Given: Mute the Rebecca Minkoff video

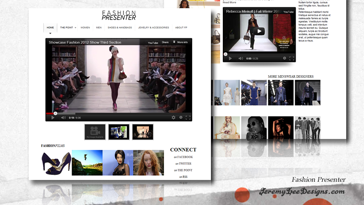Looking at the screenshot, I should [241, 58].
